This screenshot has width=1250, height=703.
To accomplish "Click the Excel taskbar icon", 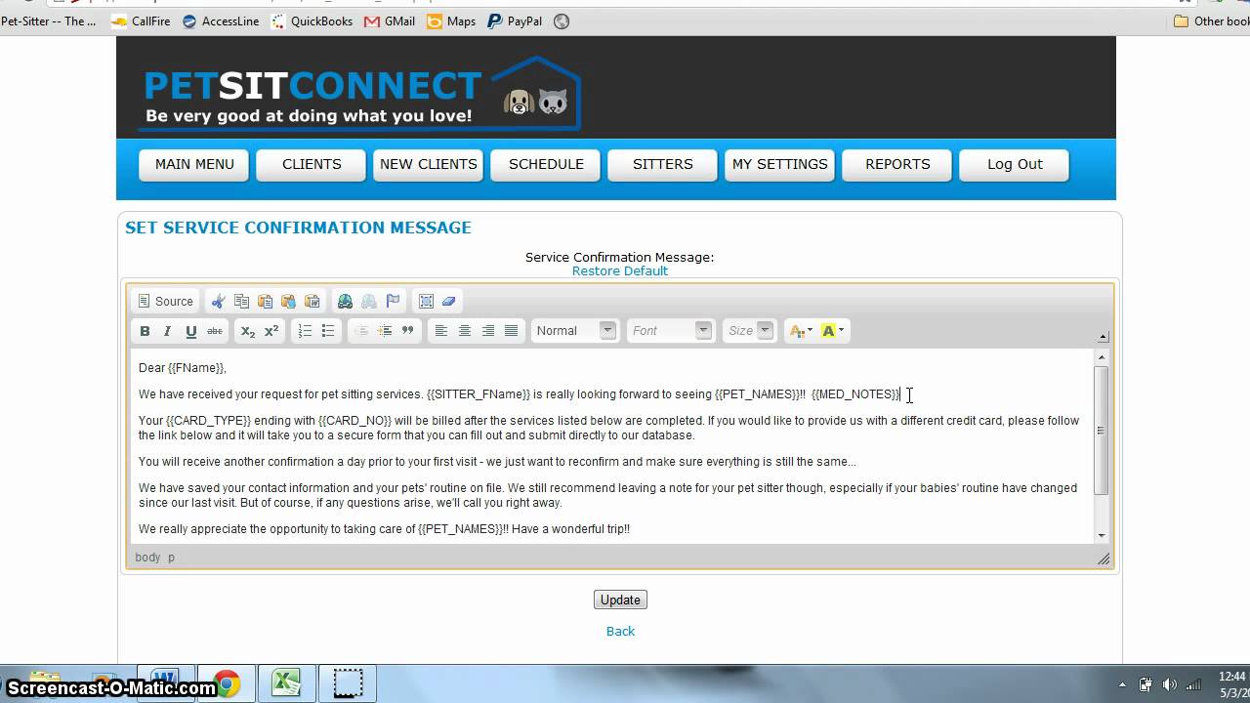I will pyautogui.click(x=287, y=683).
